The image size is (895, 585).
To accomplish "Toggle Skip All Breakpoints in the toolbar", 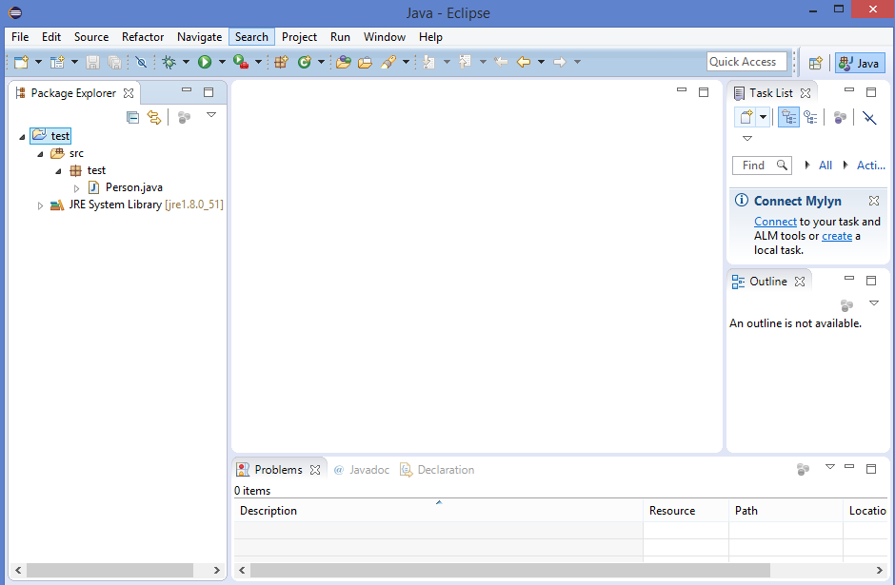I will pos(141,62).
